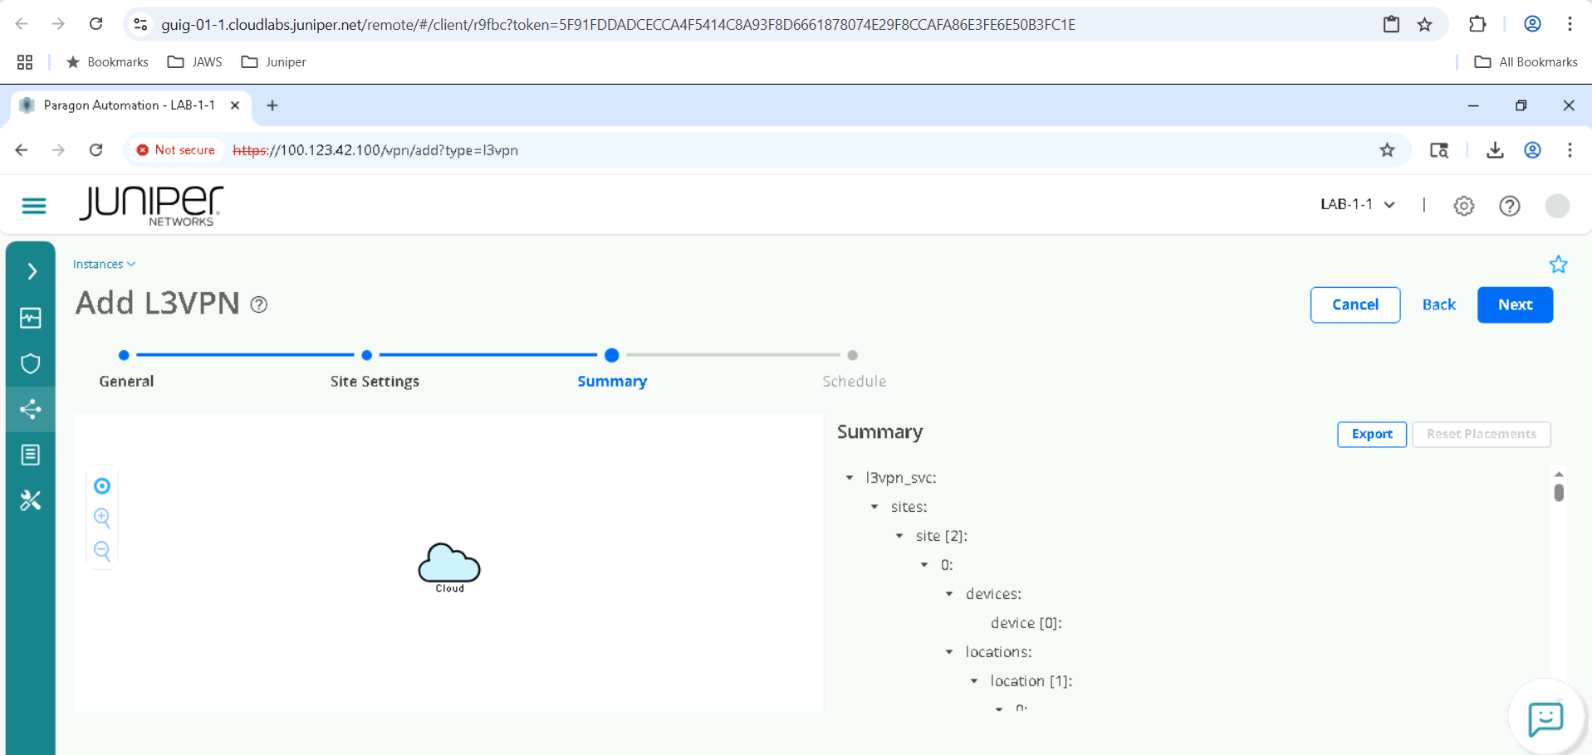This screenshot has height=755, width=1592.
Task: Collapse the locations tree node
Action: 949,652
